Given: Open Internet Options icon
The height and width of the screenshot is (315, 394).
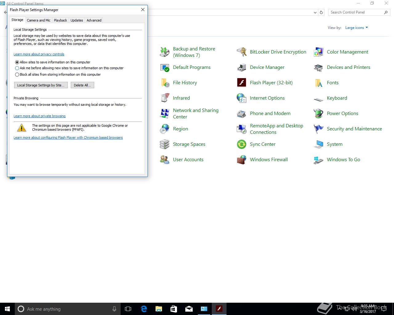Looking at the screenshot, I should tap(242, 98).
